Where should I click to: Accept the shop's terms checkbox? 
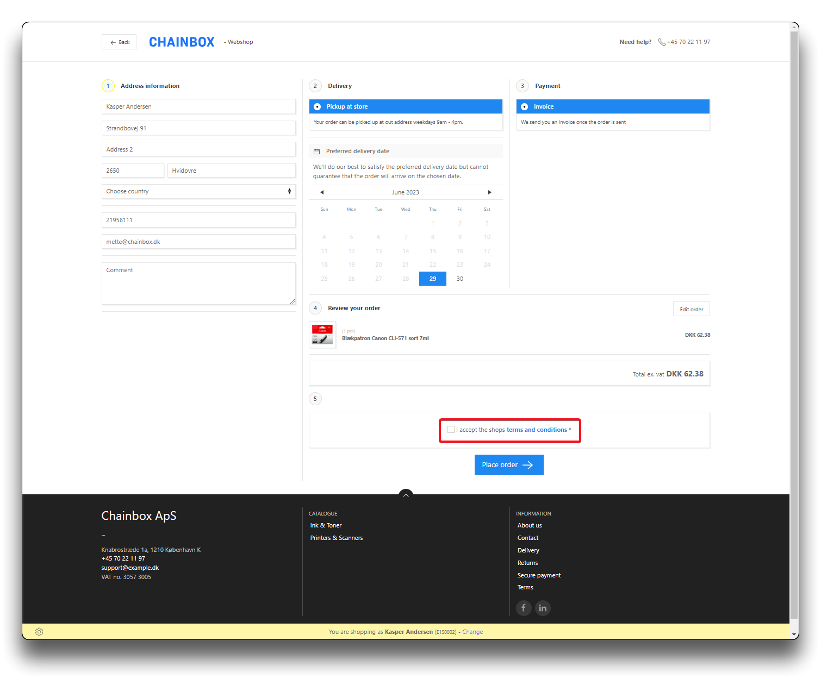coord(451,430)
